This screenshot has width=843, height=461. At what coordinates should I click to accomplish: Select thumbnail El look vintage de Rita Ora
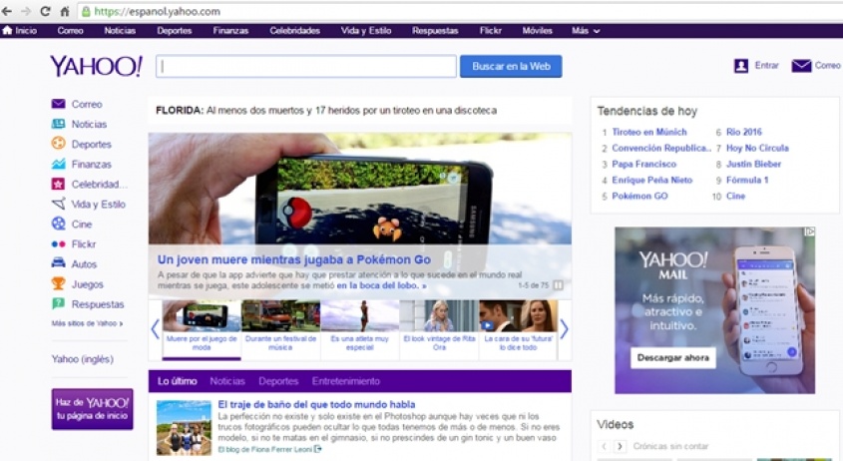point(439,329)
